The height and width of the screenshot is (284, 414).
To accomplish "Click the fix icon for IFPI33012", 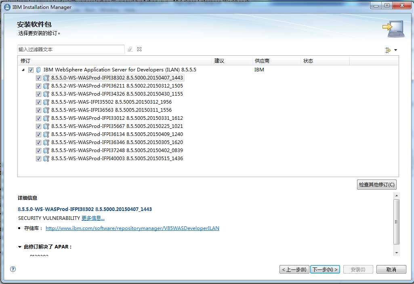I will [x=46, y=118].
